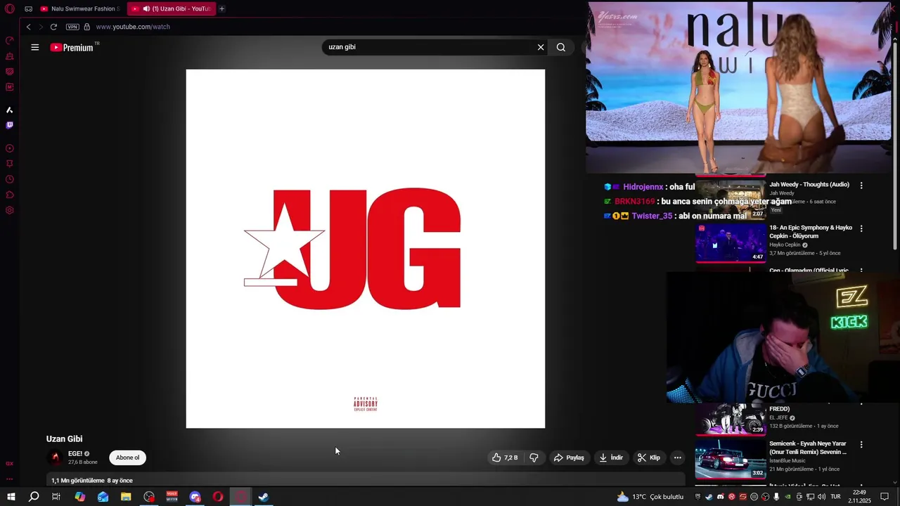Open options for An Epic Symphony video

861,228
